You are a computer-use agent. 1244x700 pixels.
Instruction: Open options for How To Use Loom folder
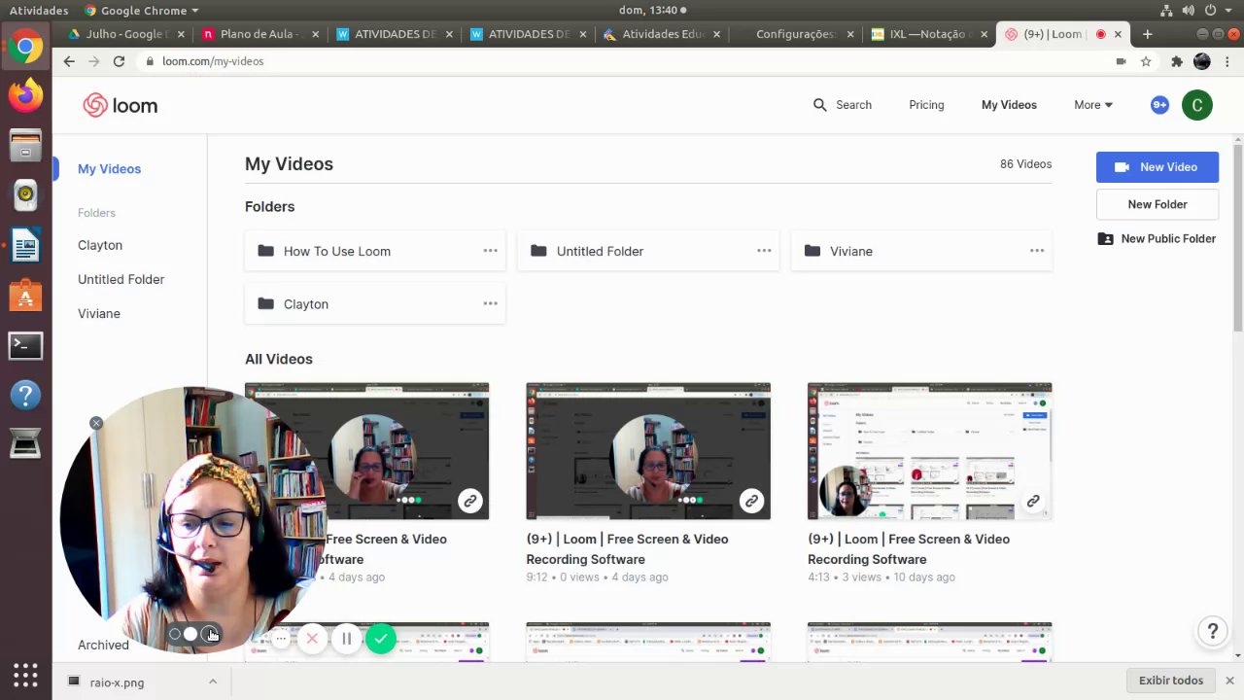(491, 251)
